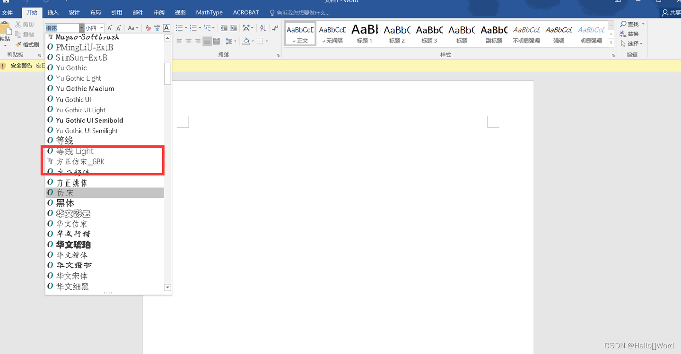Click the font name input showing 楷体

tap(62, 28)
